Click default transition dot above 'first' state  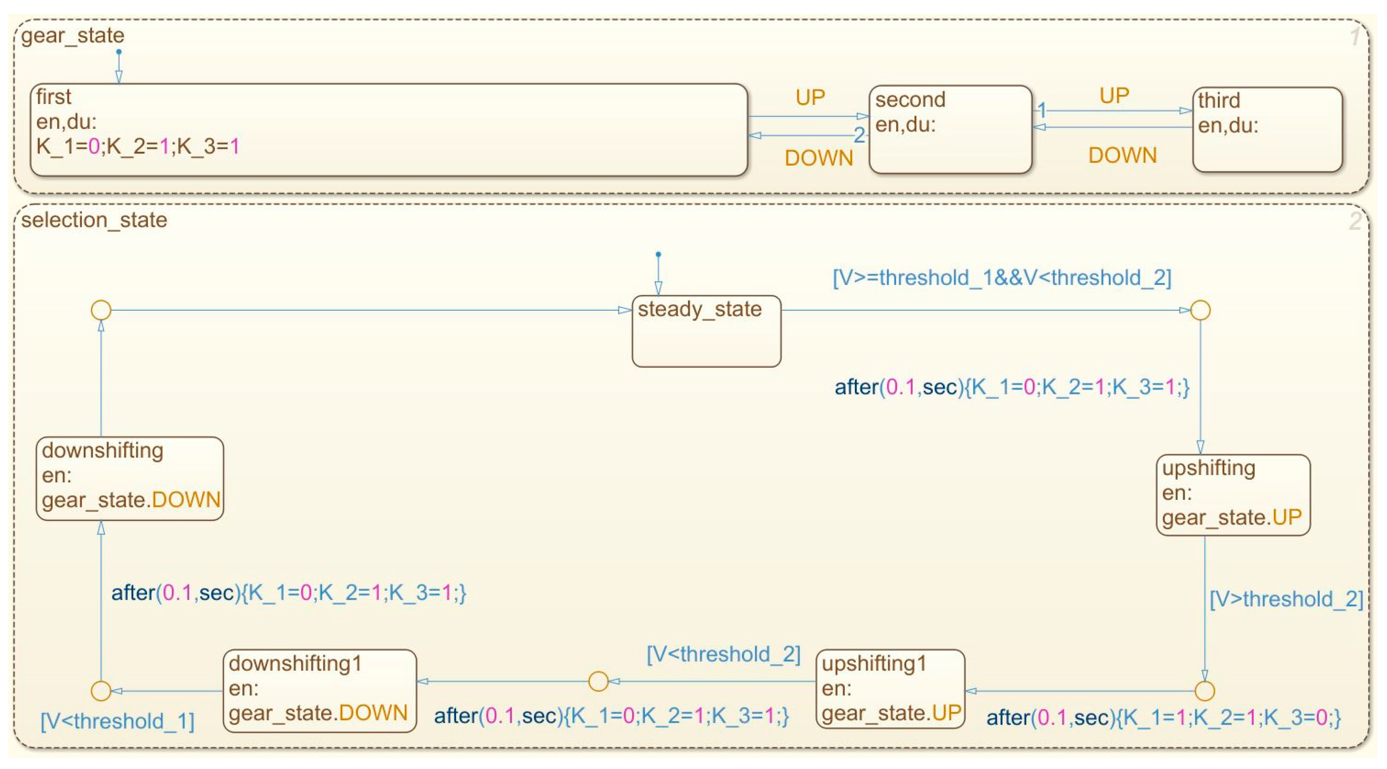point(119,52)
